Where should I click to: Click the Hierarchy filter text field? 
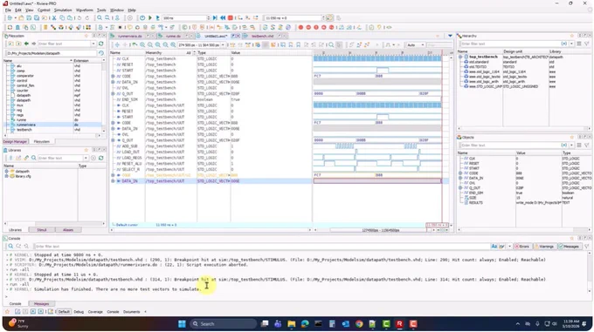click(x=510, y=44)
